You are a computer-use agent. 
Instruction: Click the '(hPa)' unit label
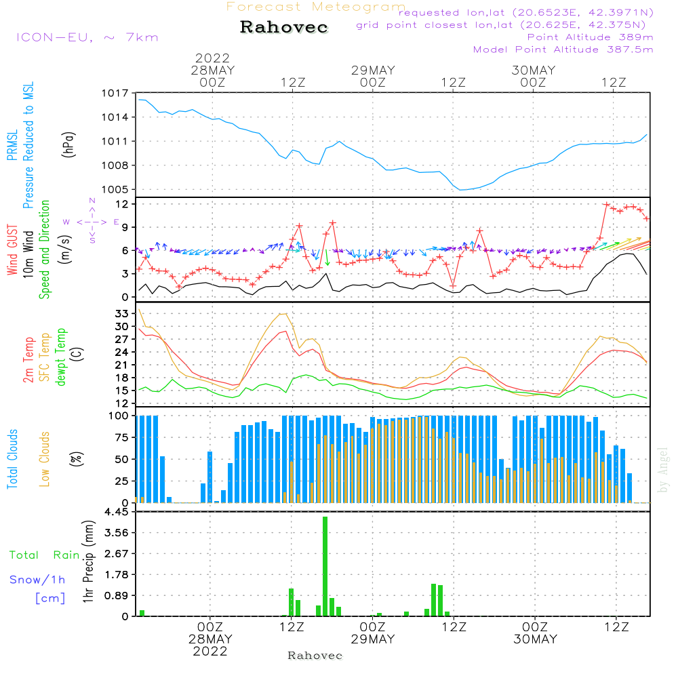point(68,144)
